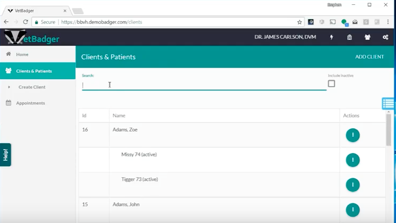This screenshot has height=223, width=396.
Task: Enable the Include Inactive checkbox
Action: 332,84
